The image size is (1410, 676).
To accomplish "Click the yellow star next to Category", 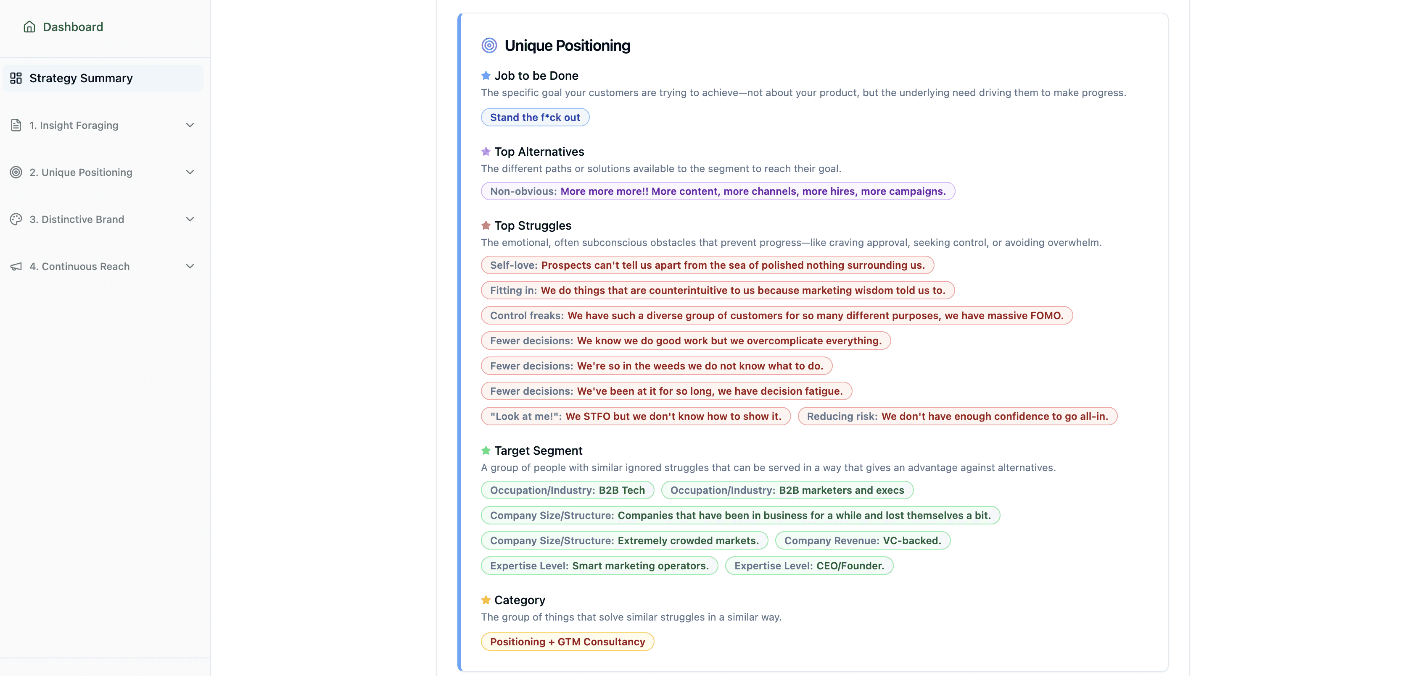I will (486, 600).
